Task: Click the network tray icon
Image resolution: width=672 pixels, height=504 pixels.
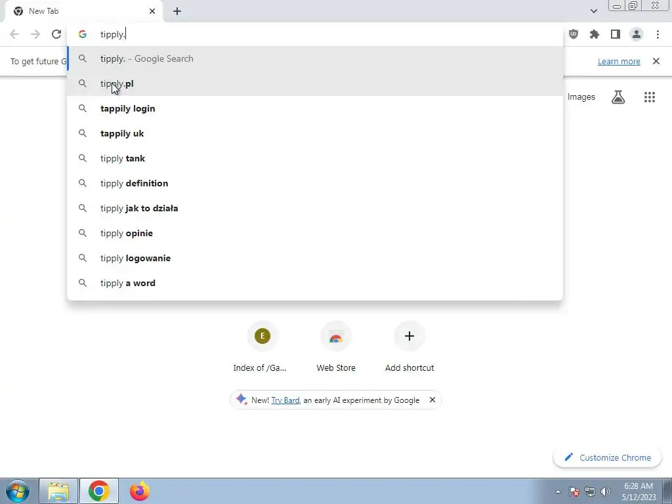Action: (x=590, y=492)
